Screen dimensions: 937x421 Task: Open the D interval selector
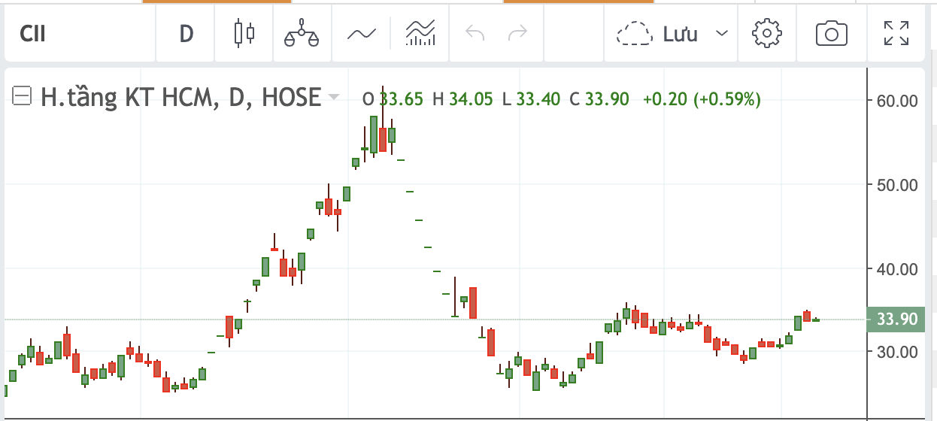[x=186, y=34]
